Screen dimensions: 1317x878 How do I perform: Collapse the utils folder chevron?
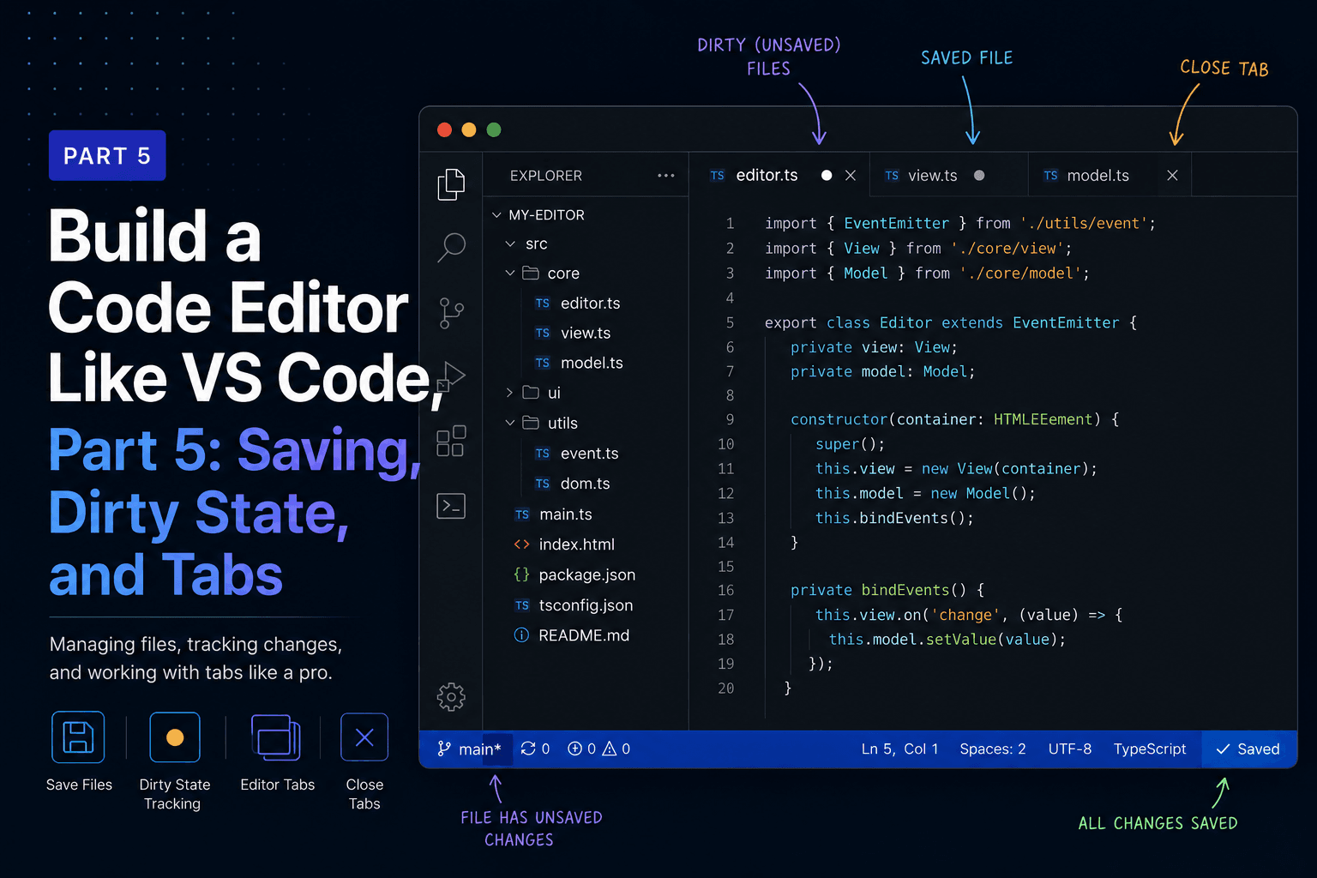point(510,423)
